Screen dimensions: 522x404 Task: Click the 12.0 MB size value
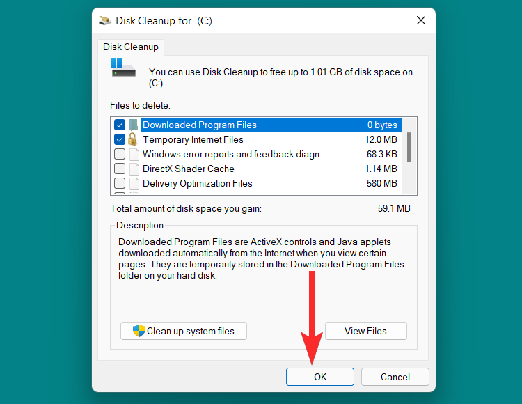pos(381,139)
